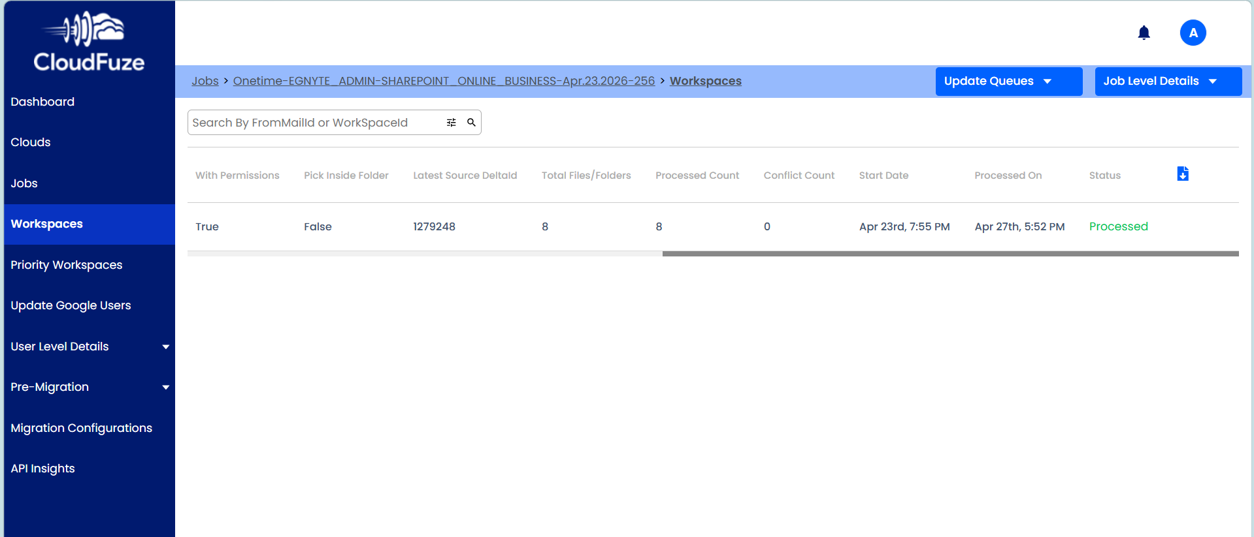Expand the Job Level Details dropdown

pos(1168,82)
